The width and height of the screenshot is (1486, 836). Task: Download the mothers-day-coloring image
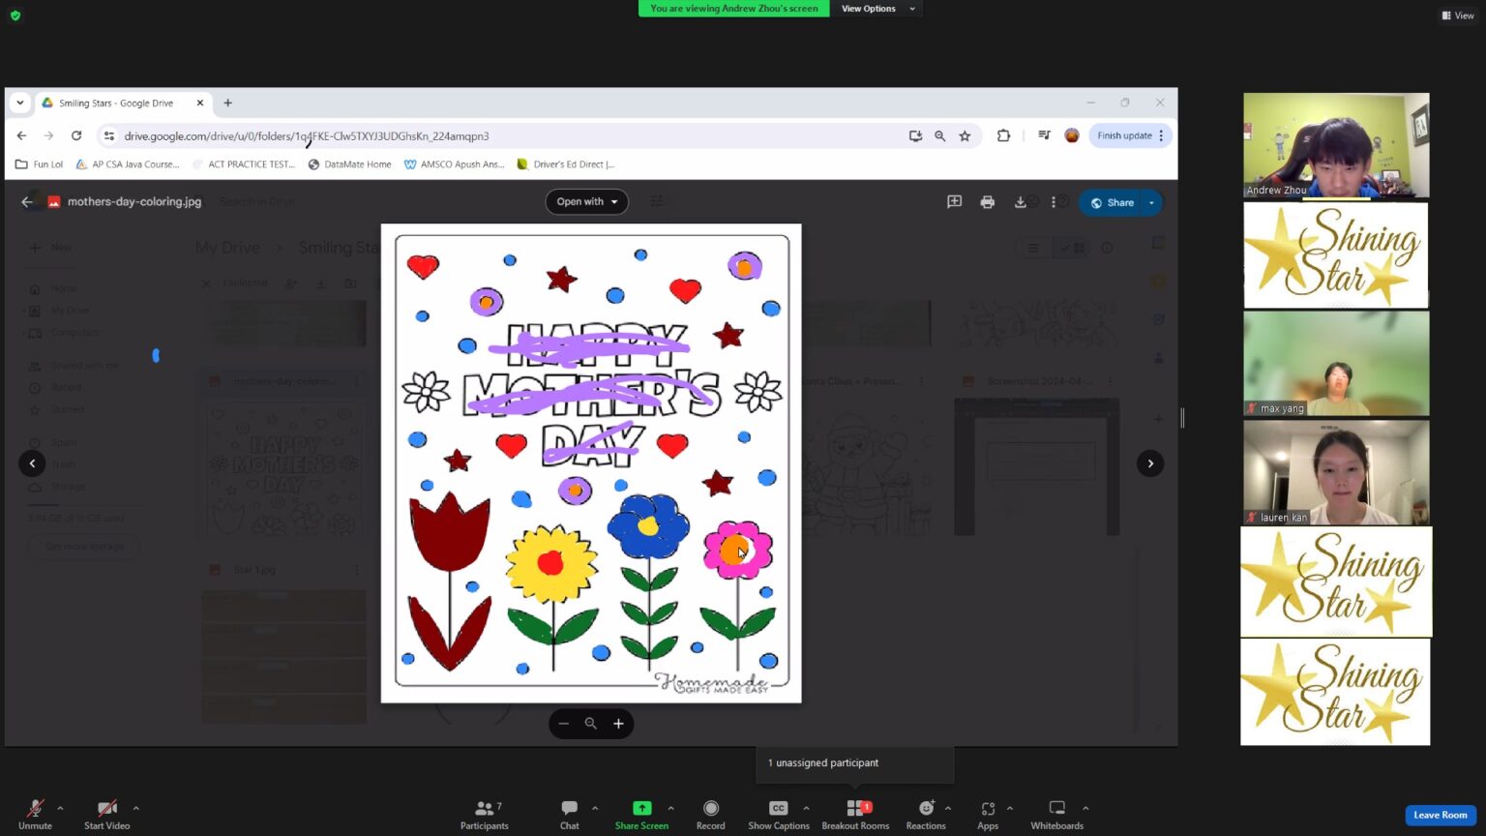pos(1020,202)
